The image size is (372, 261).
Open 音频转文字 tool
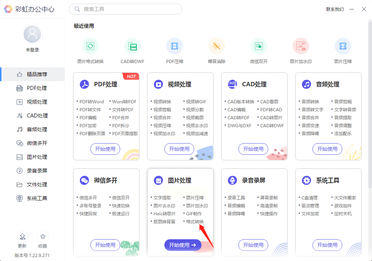[x=312, y=110]
